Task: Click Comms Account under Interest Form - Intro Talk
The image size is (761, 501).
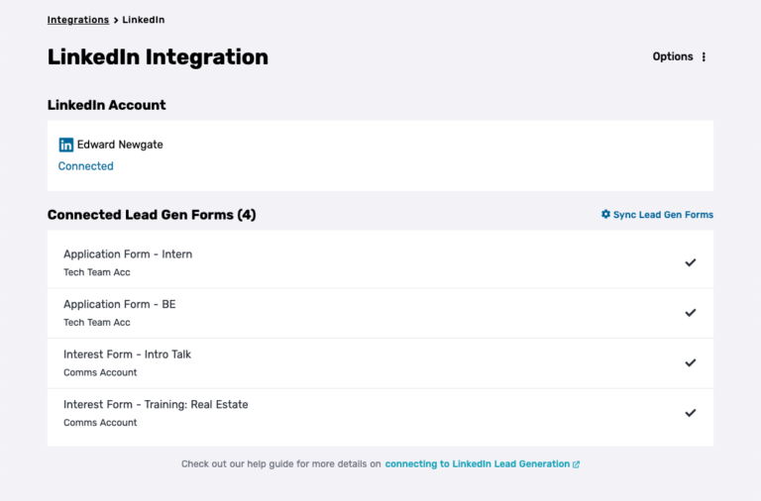Action: tap(100, 372)
